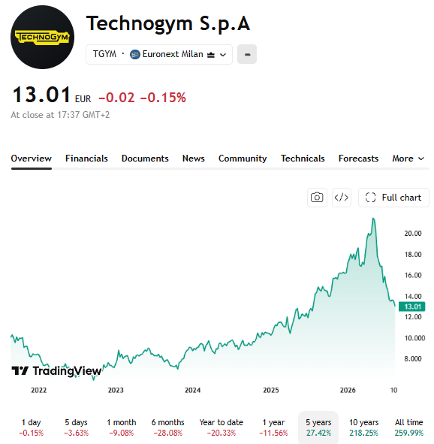
Task: Open the Forecasts tab
Action: pos(358,159)
